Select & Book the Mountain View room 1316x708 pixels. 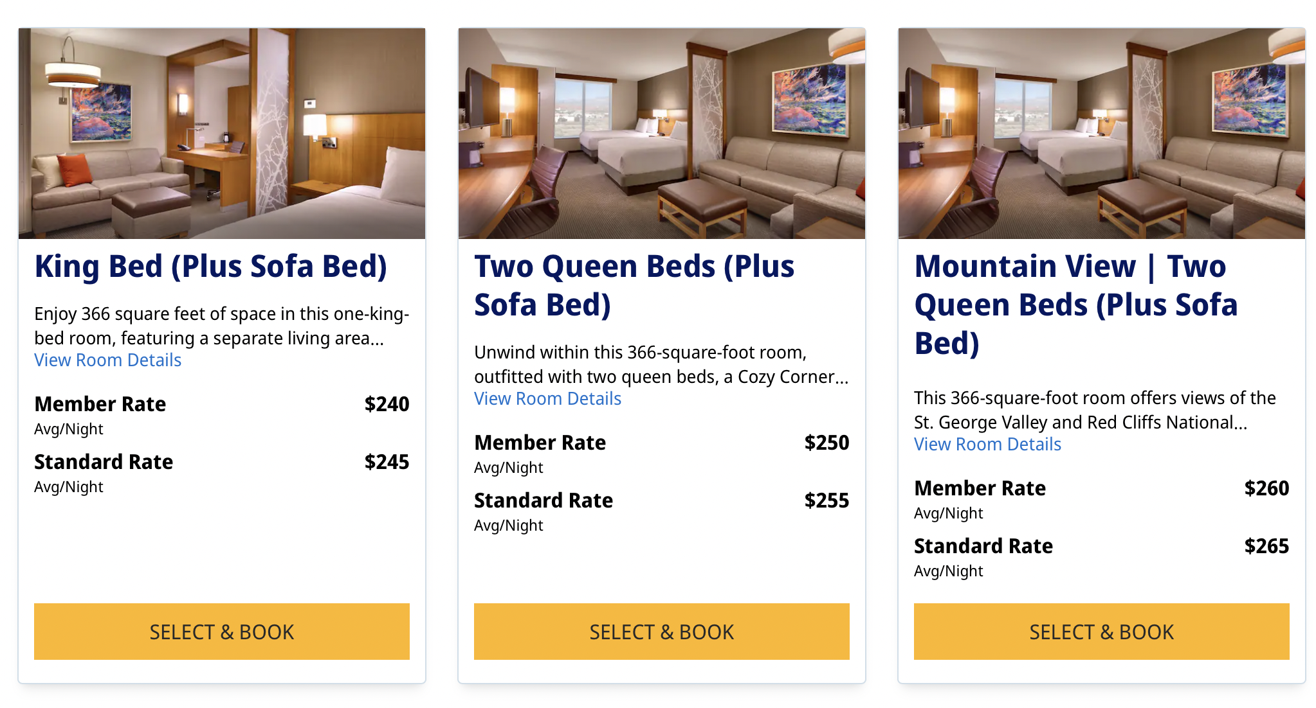tap(1101, 632)
